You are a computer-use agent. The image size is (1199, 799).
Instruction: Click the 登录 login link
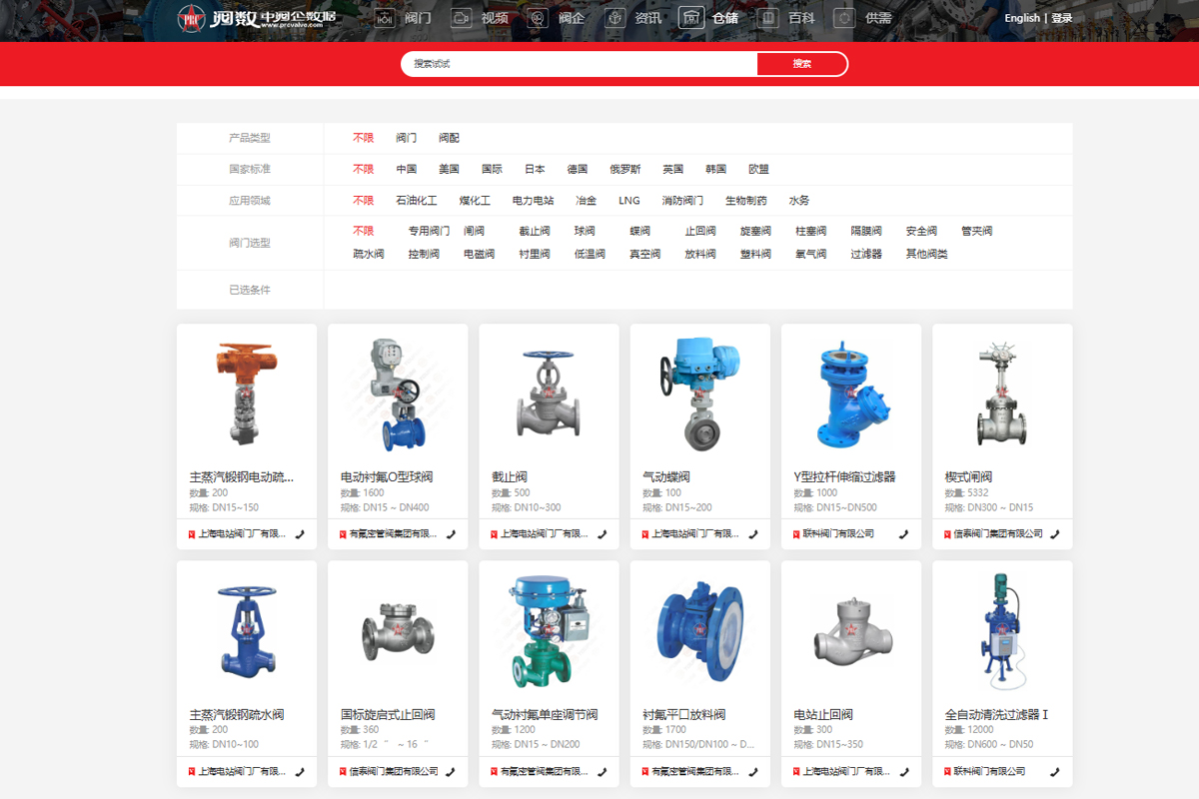pos(1061,18)
